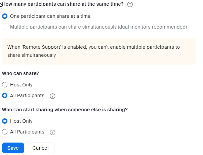Click the bottom section's "Host Only" label text
This screenshot has width=203, height=155.
(x=21, y=121)
